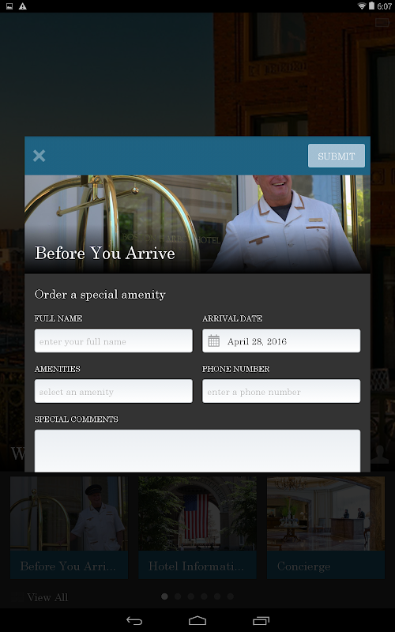Tap the Android back navigation icon
The width and height of the screenshot is (395, 632).
tap(134, 620)
